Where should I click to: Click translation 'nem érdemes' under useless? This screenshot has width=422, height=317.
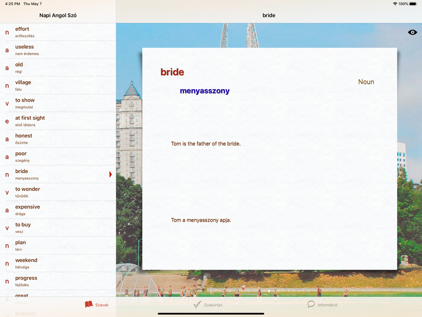click(27, 54)
